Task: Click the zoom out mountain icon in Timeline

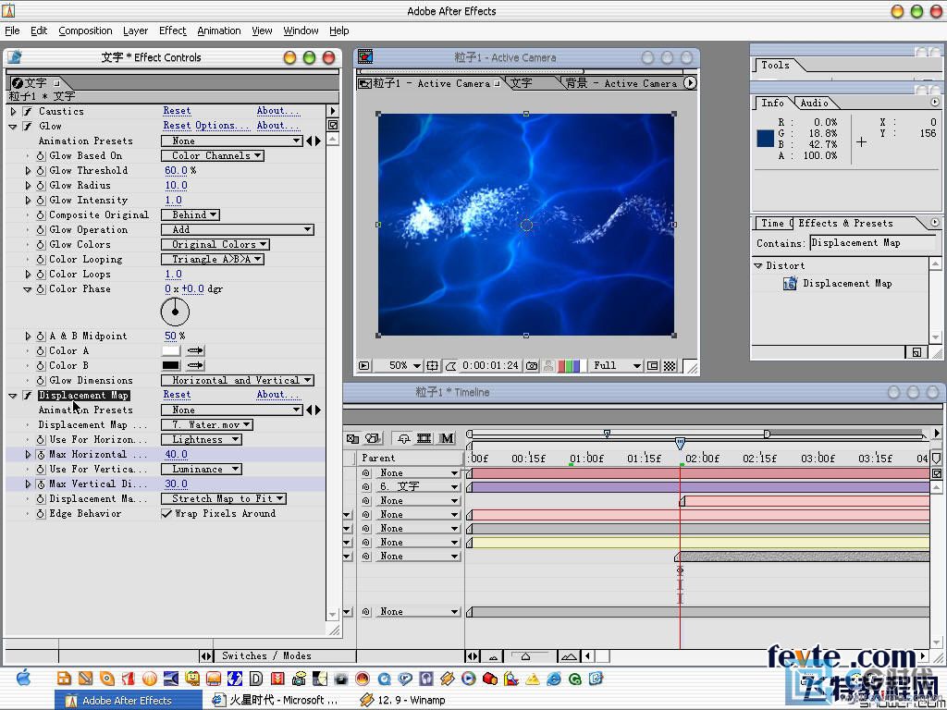Action: 494,656
